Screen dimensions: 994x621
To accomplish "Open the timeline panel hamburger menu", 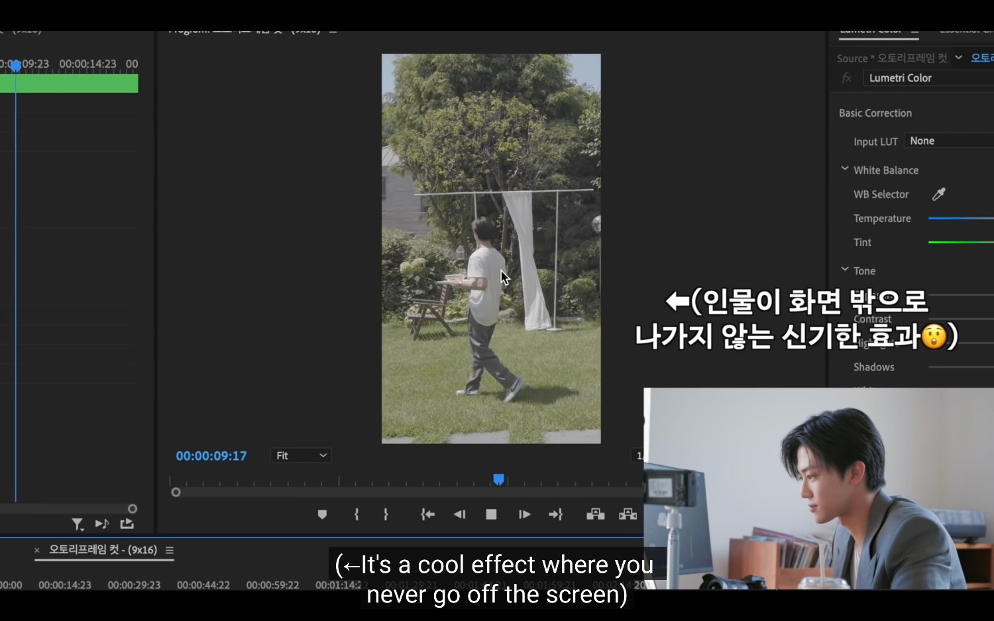I will [x=170, y=550].
